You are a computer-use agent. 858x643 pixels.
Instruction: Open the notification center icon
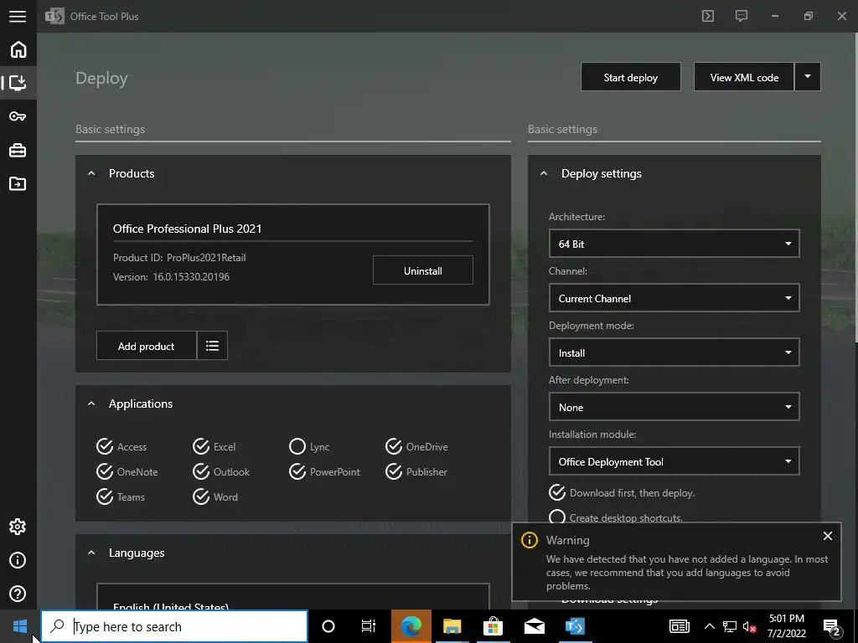tap(832, 627)
